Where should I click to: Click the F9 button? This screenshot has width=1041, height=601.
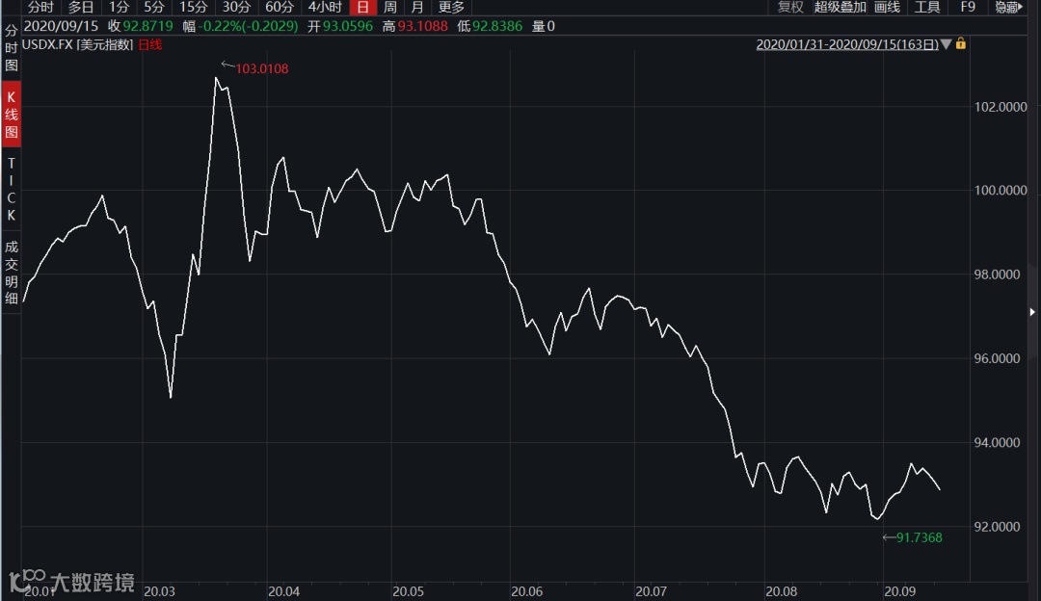968,8
